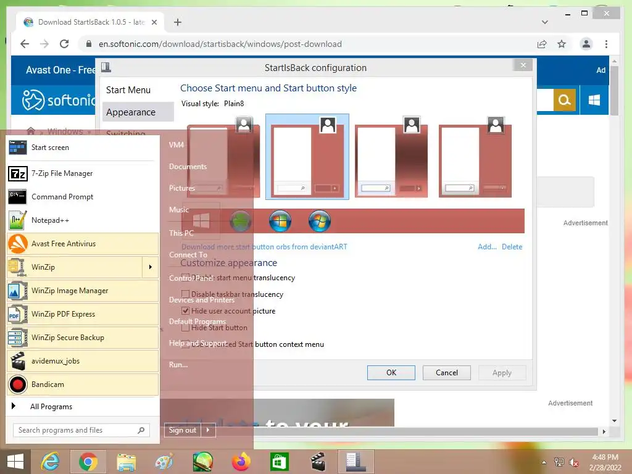
Task: Open StartIsBack config in taskbar
Action: point(356,462)
